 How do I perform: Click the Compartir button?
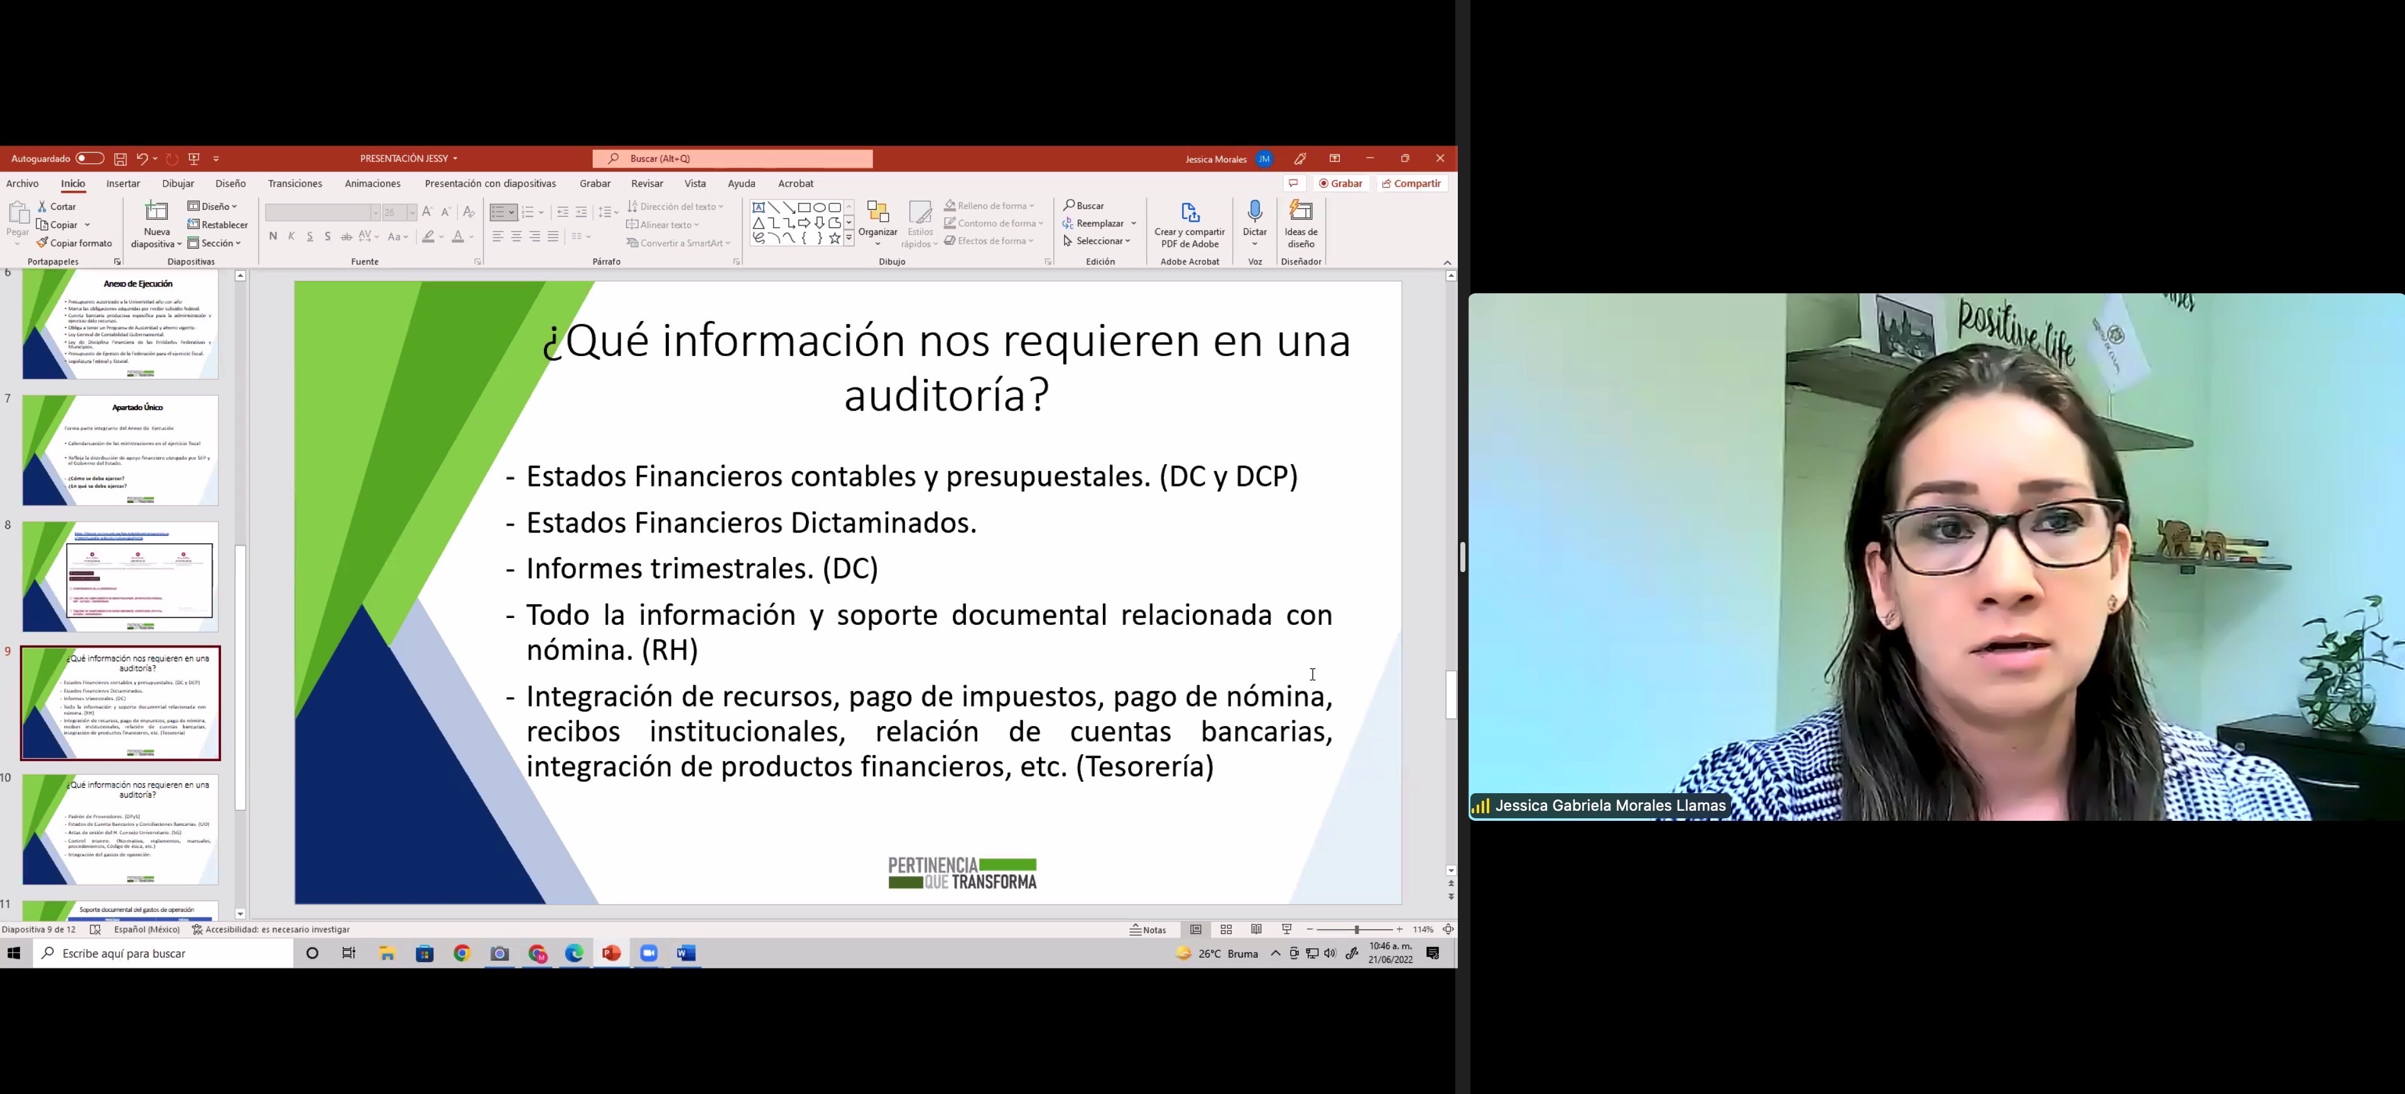[x=1411, y=184]
